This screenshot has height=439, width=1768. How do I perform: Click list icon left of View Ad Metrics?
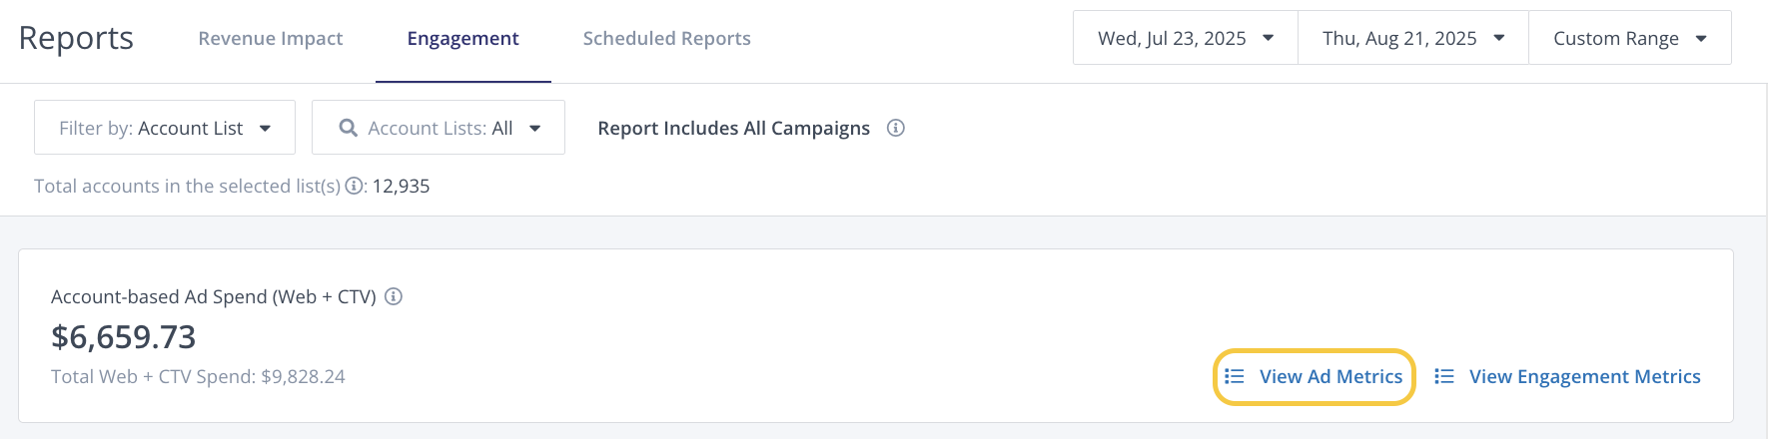1235,376
